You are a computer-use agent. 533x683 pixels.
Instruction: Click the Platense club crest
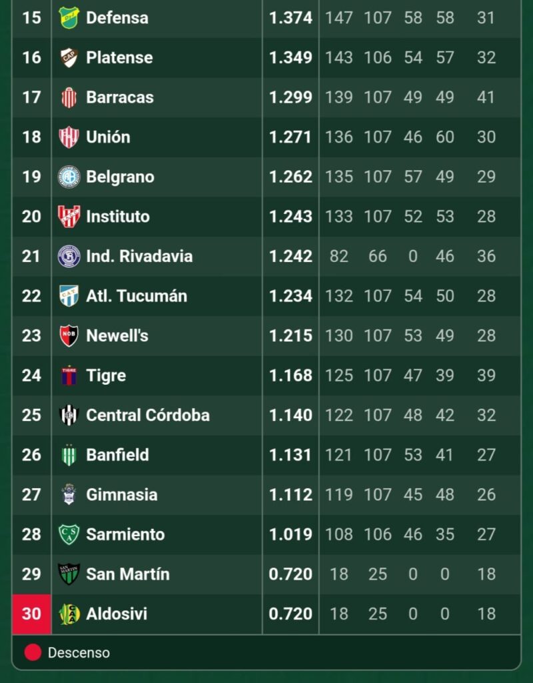[69, 57]
